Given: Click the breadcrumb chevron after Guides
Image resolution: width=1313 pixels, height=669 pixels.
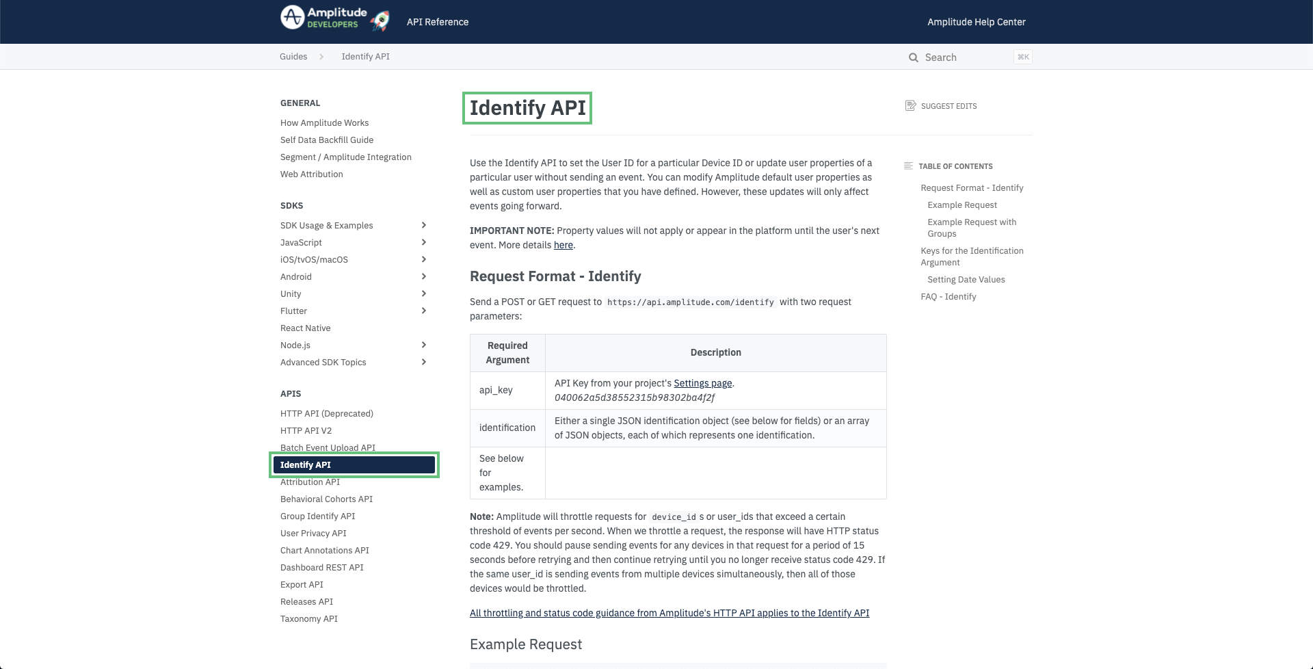Looking at the screenshot, I should point(321,57).
